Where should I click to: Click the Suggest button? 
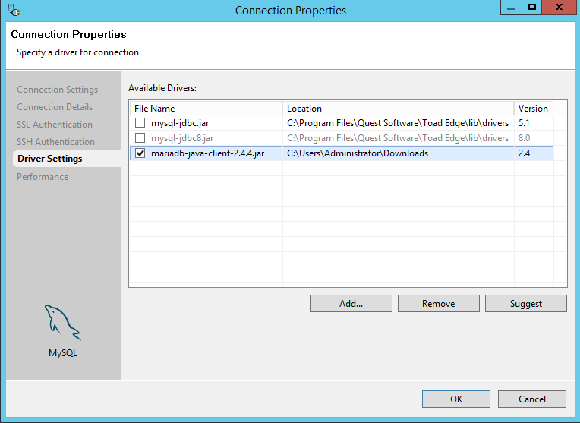[x=525, y=304]
